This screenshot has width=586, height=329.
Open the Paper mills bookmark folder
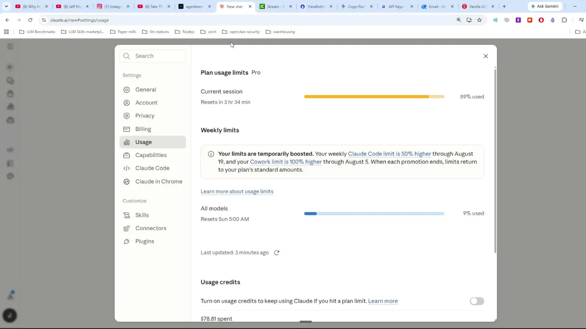point(123,32)
